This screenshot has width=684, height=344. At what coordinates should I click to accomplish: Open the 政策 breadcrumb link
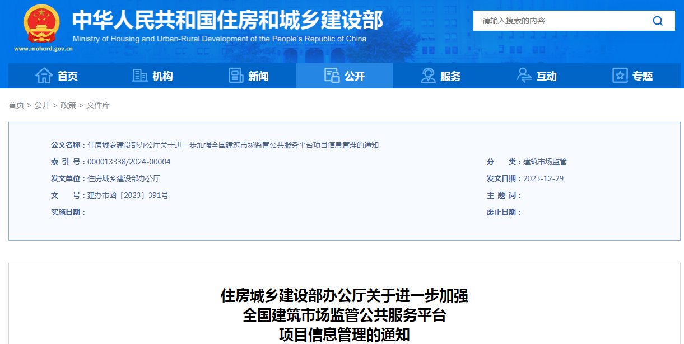pyautogui.click(x=67, y=105)
